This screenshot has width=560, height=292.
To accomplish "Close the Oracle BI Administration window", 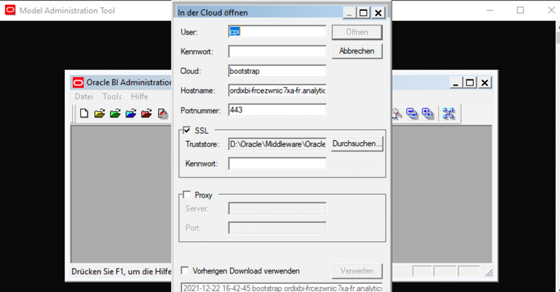I will [x=485, y=83].
